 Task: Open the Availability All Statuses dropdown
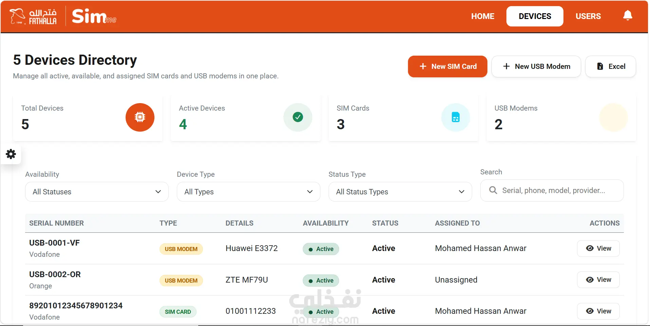tap(97, 192)
